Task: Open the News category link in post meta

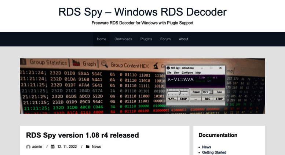Action: pyautogui.click(x=96, y=147)
